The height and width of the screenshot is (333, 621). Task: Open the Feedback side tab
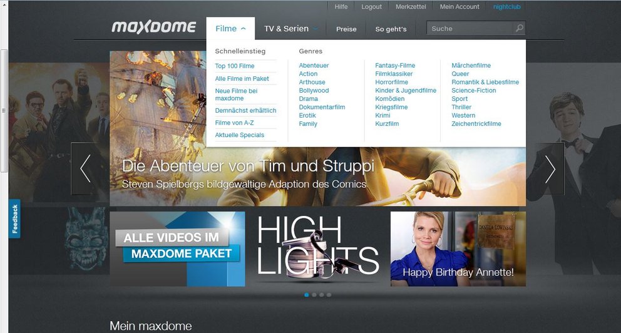14,218
